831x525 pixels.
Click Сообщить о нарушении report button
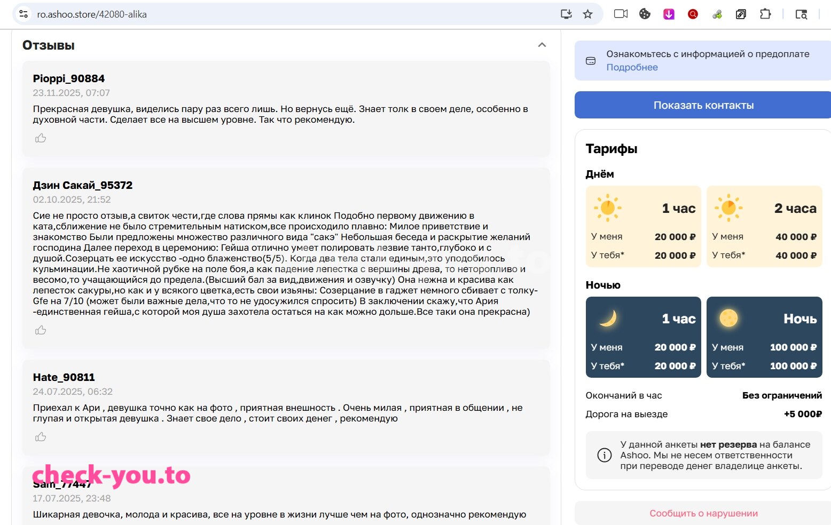click(x=703, y=513)
